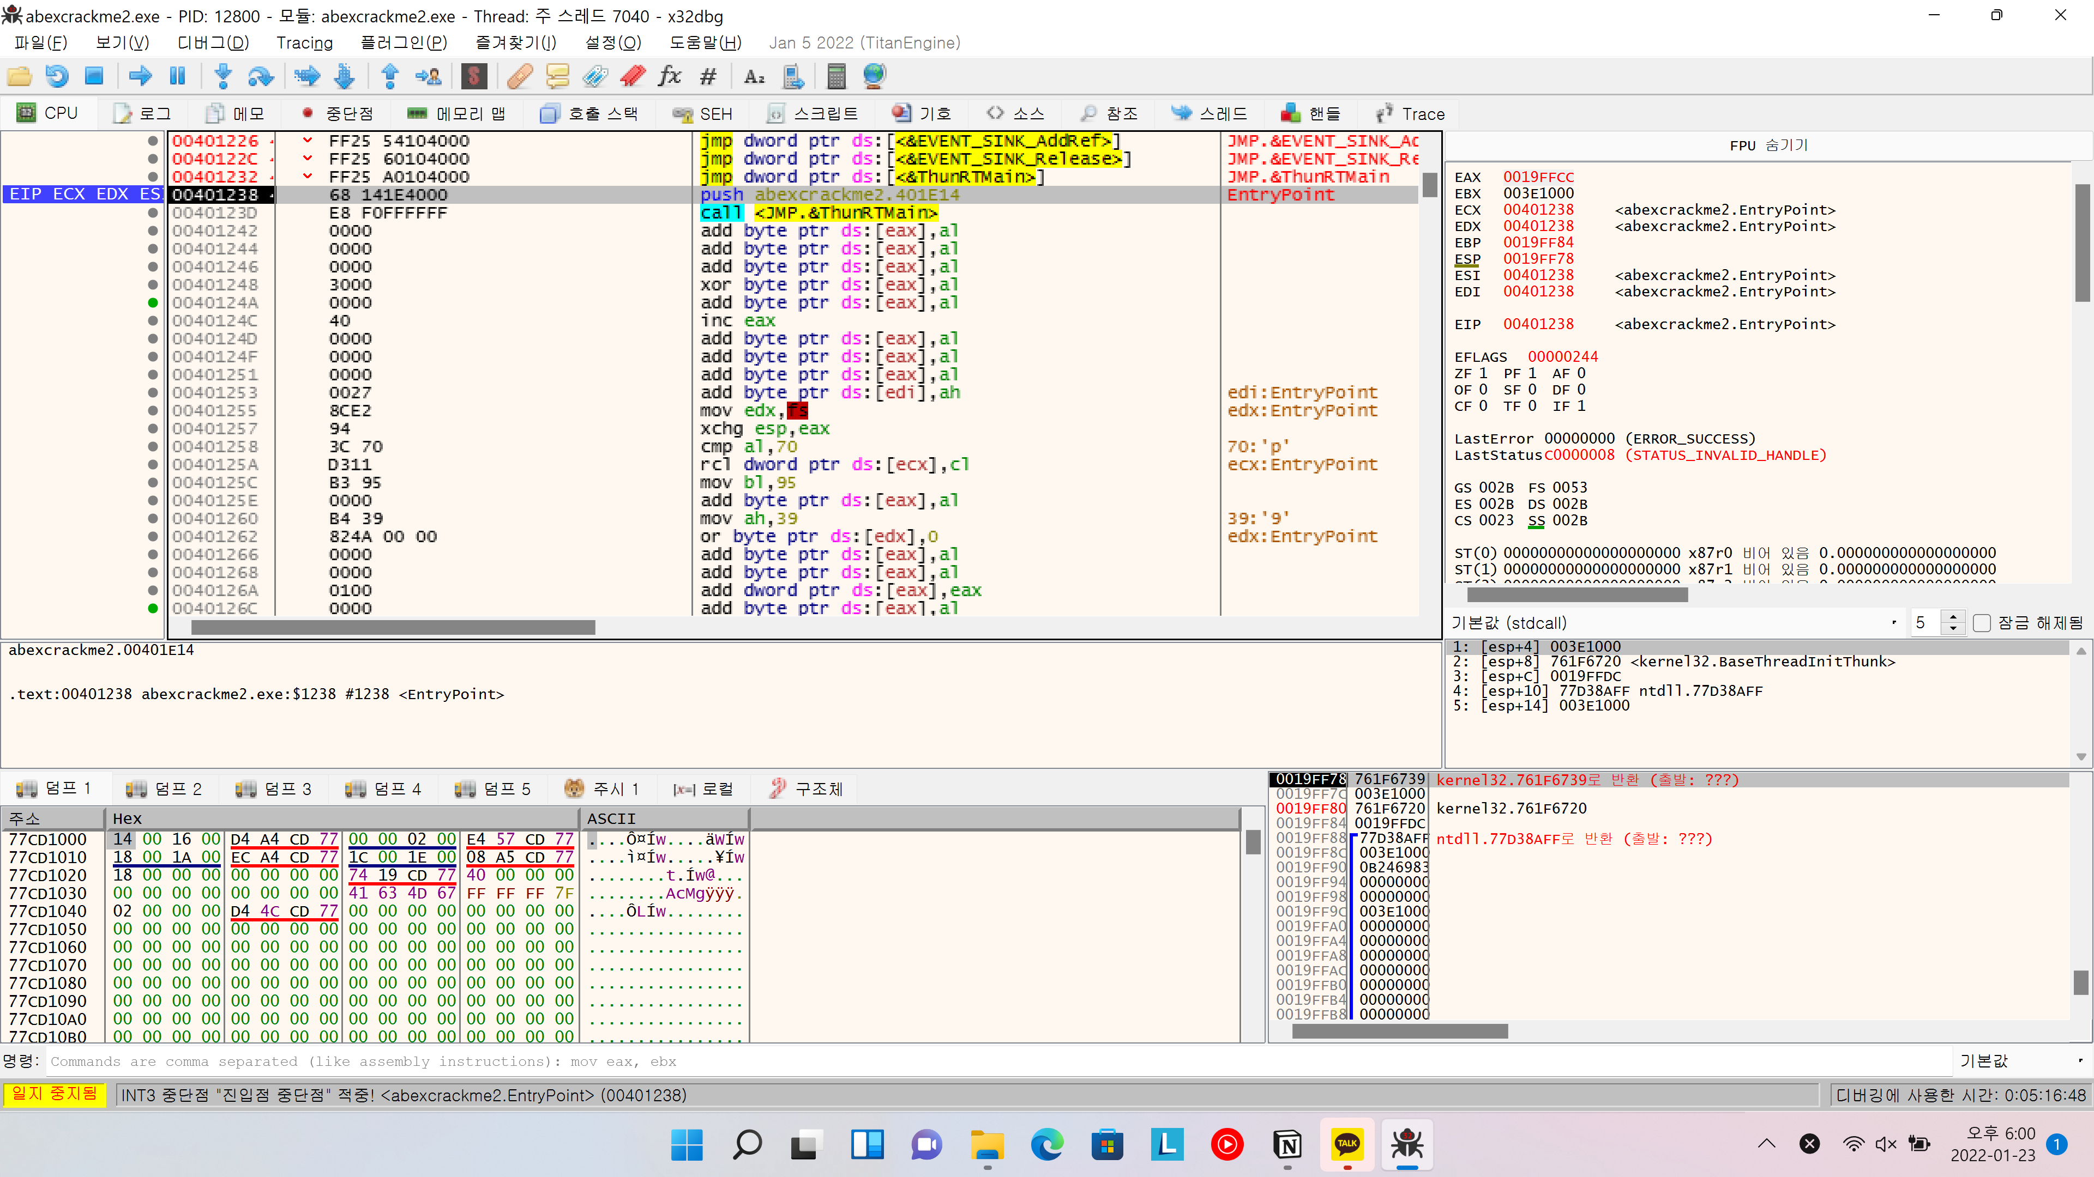
Task: Switch to the 메모리 맵 tab
Action: 456,114
